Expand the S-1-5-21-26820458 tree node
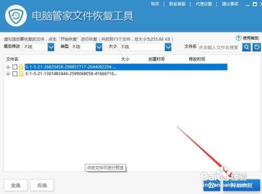This screenshot has width=262, height=194. tap(8, 67)
